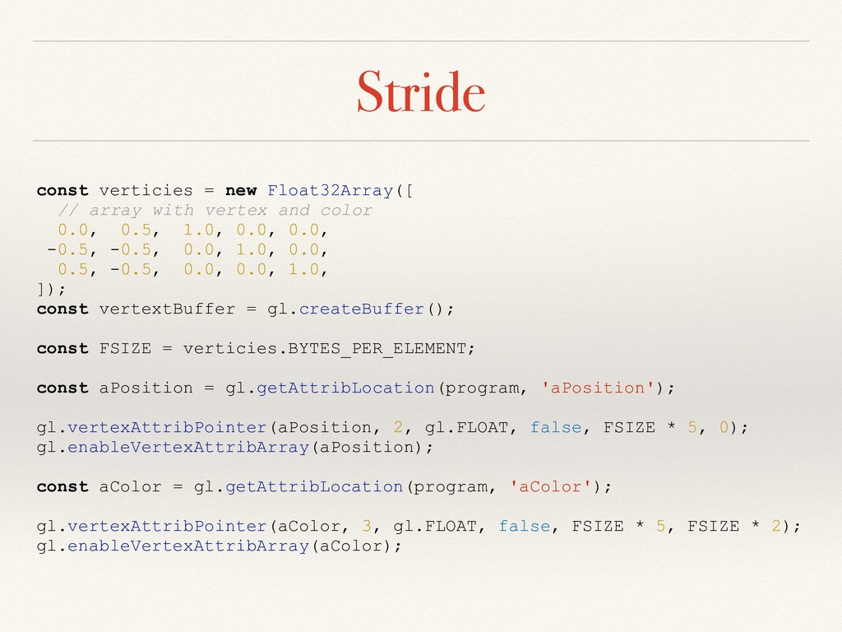Click the number 3 in the aColor pointer call
The image size is (842, 632).
[367, 526]
